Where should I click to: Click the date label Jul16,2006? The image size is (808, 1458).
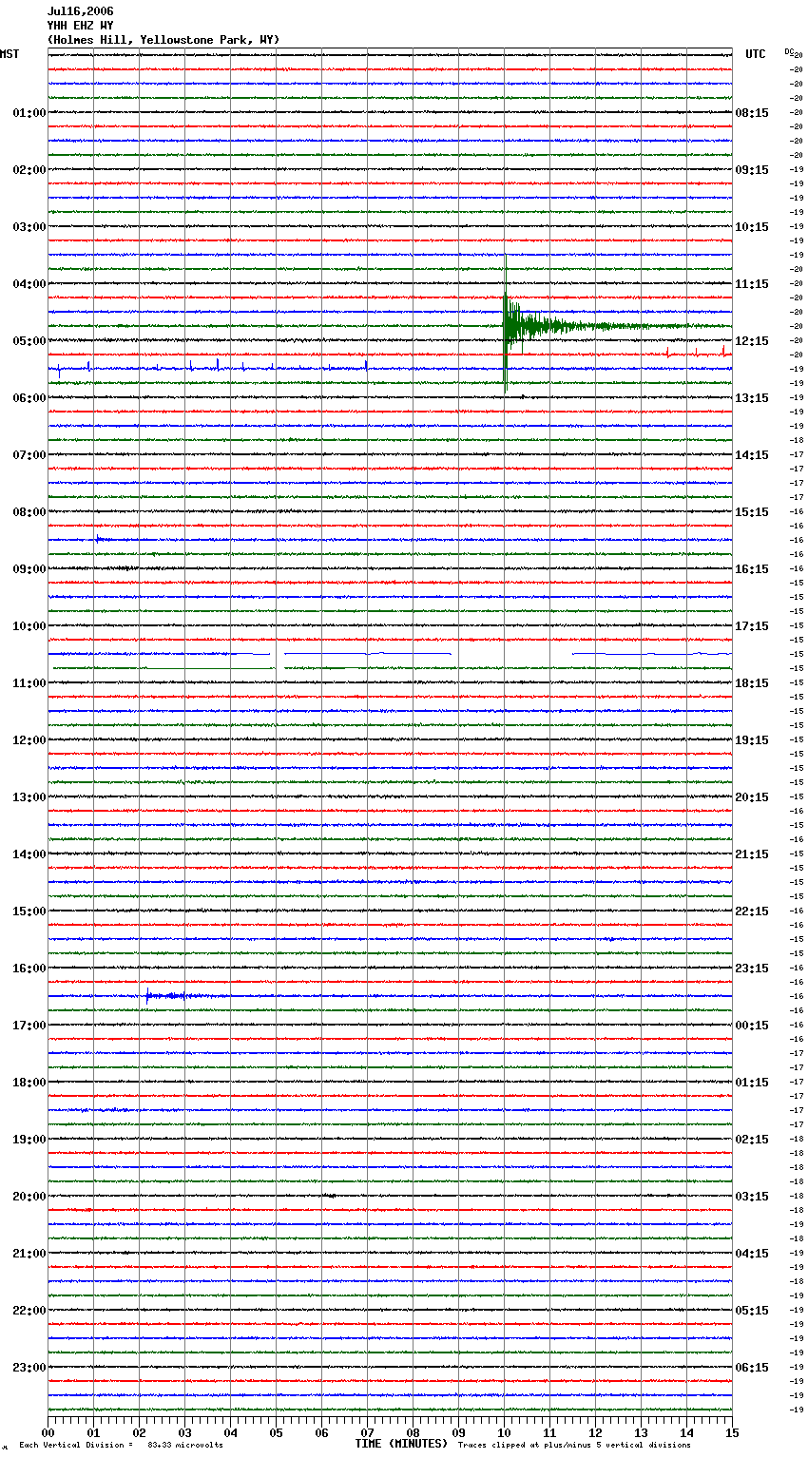80,11
